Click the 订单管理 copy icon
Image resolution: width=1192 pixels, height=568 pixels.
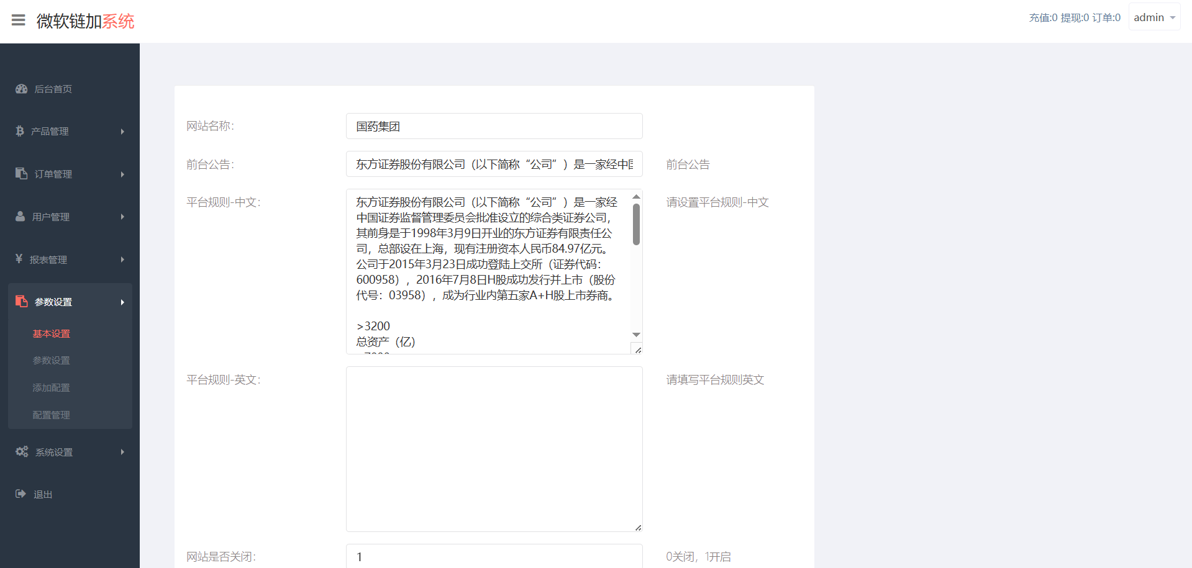coord(22,174)
